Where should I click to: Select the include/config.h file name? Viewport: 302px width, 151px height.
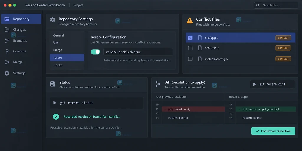(x=216, y=59)
